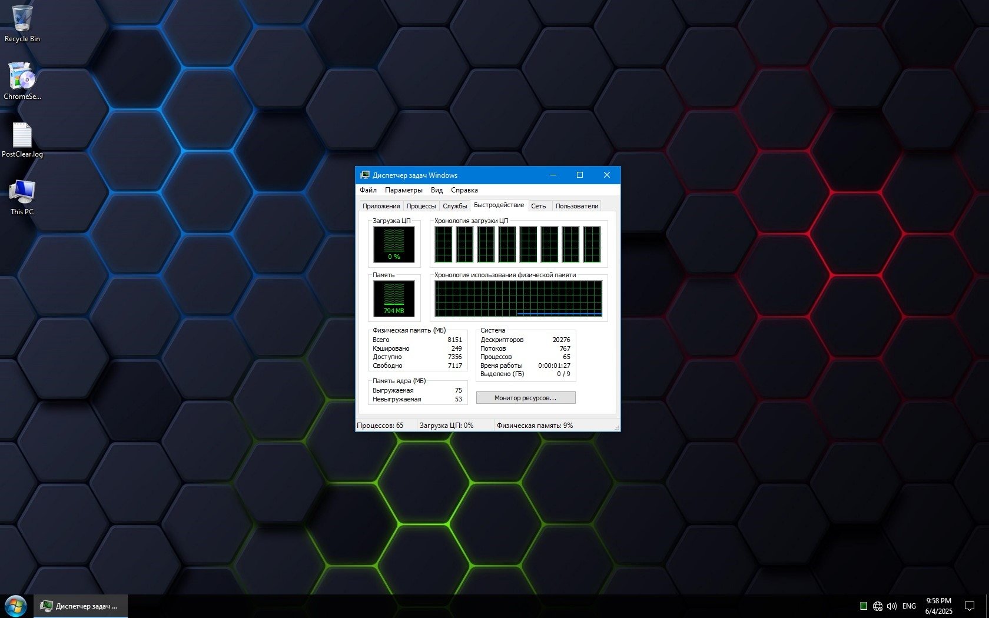Click the Свободно value 7117
The width and height of the screenshot is (989, 618).
[x=454, y=366]
